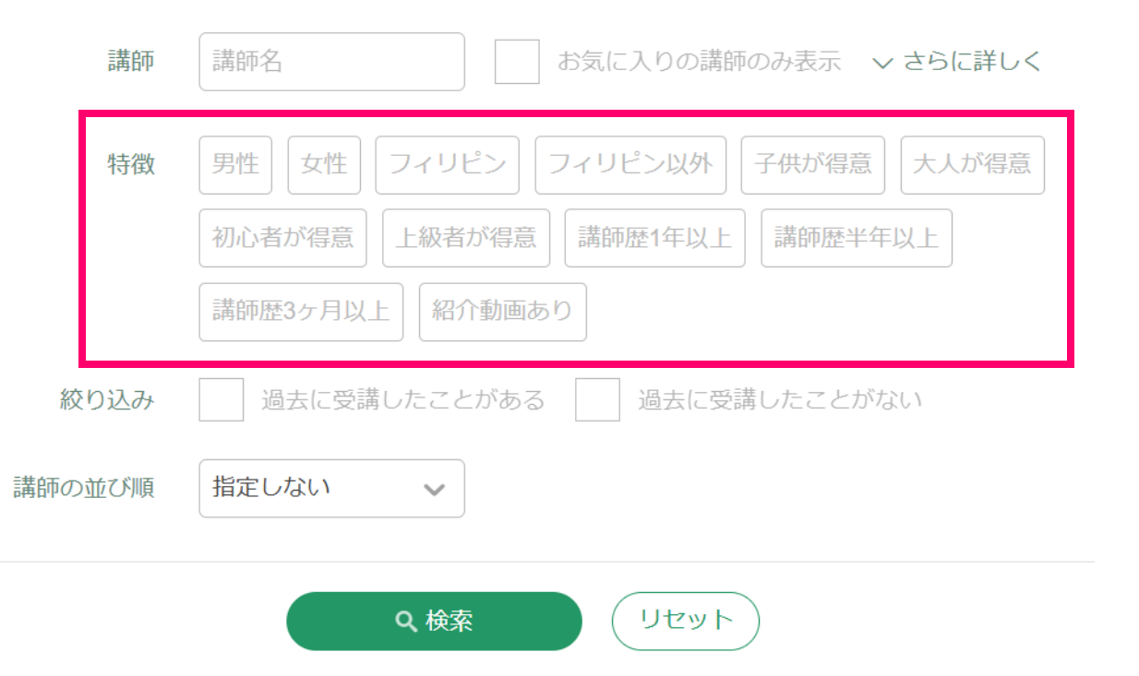Check お気に入りの講師のみ表示 checkbox

click(x=517, y=61)
